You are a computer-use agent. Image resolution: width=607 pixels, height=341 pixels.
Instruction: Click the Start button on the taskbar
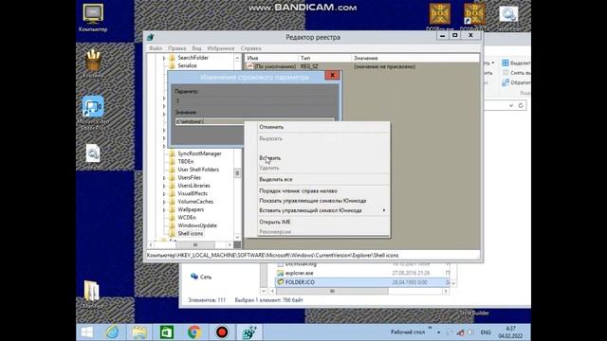86,332
